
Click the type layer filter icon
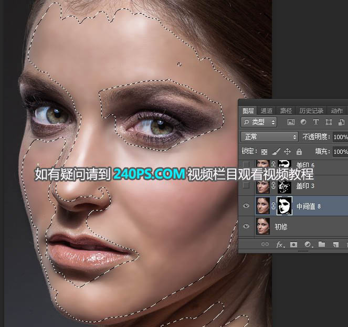[316, 122]
